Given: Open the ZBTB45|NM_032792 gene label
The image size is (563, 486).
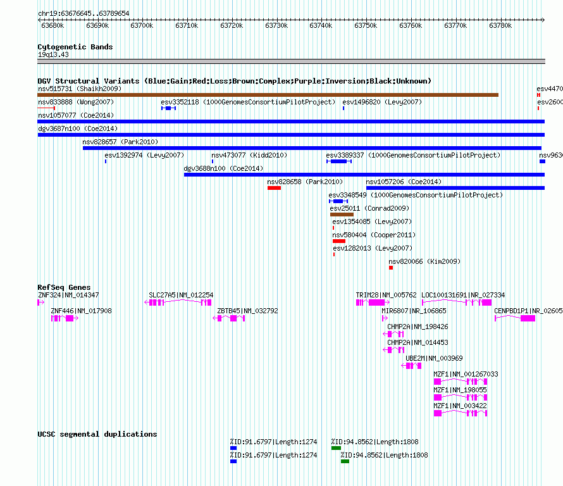Looking at the screenshot, I should [247, 311].
